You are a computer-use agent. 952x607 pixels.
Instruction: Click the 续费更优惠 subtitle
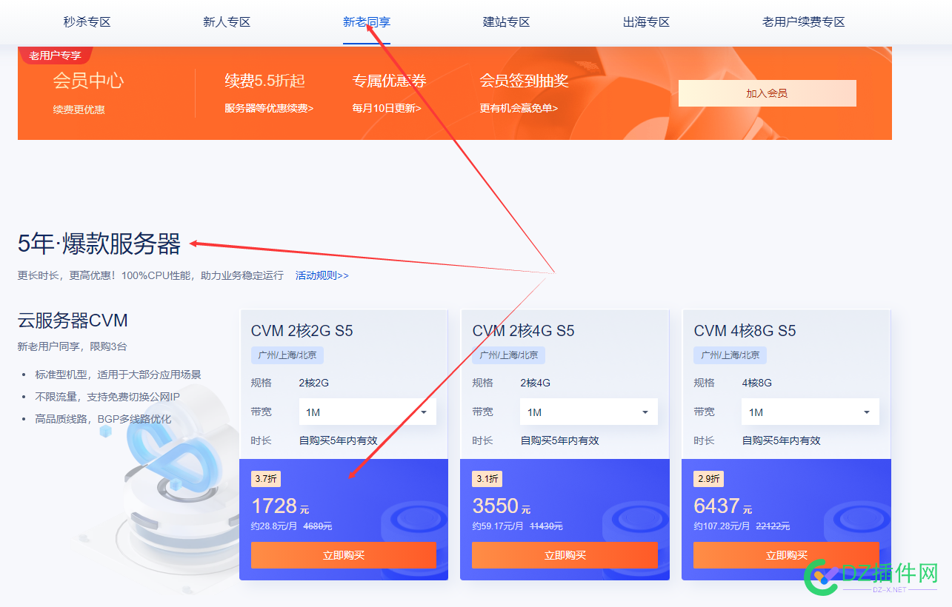tap(79, 110)
